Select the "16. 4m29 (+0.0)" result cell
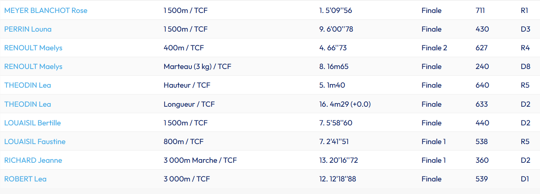This screenshot has width=540, height=194. [x=345, y=104]
